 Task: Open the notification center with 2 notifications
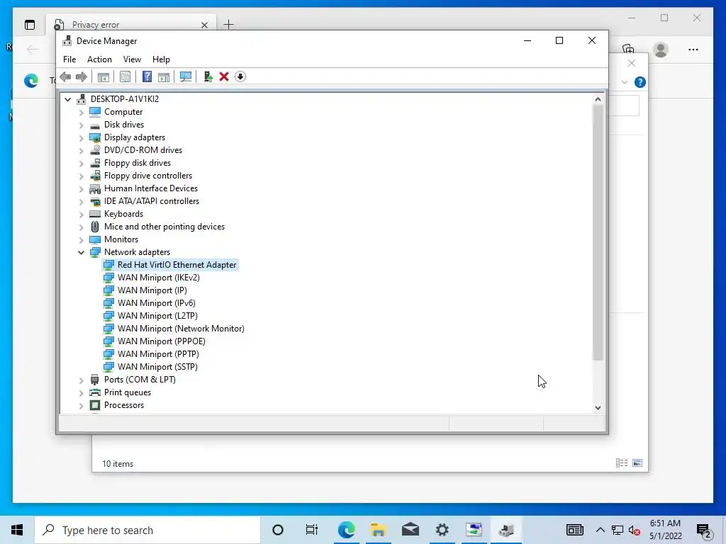pyautogui.click(x=704, y=530)
